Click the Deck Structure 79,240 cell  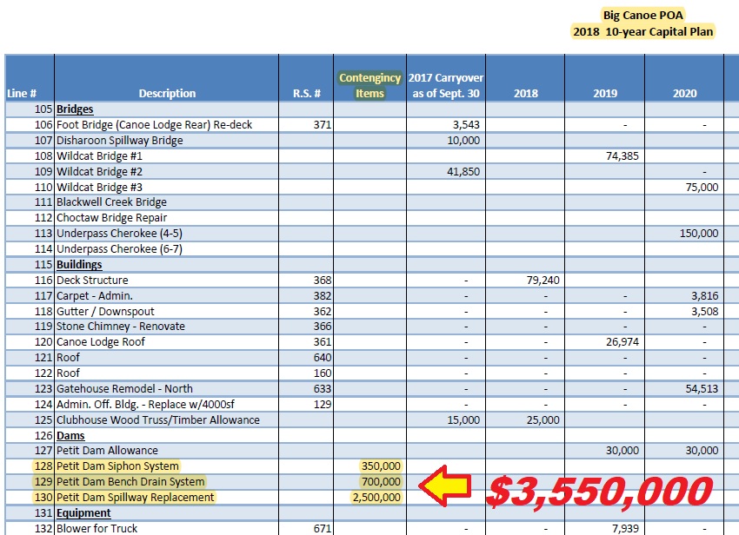click(x=542, y=281)
